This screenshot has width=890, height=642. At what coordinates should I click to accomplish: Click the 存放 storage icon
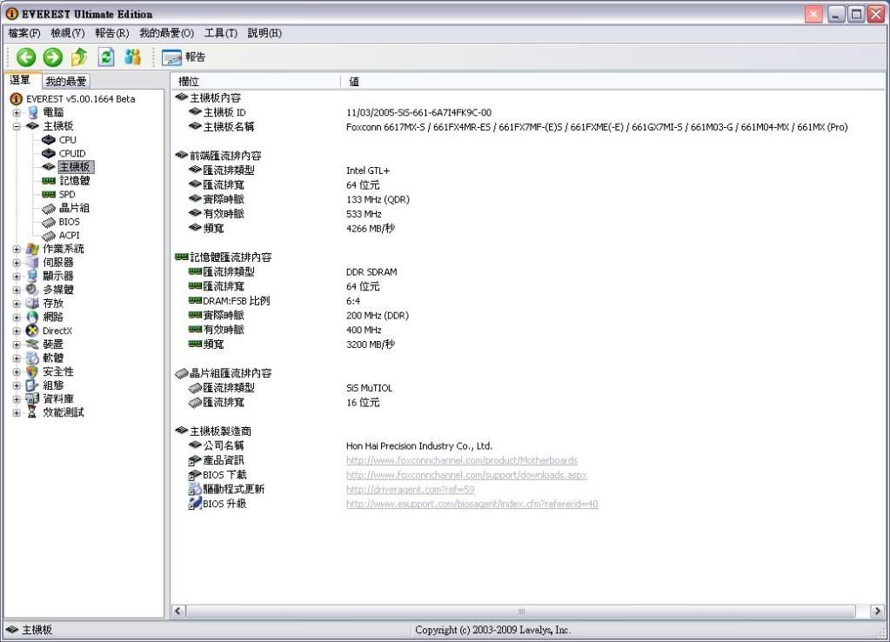click(32, 303)
